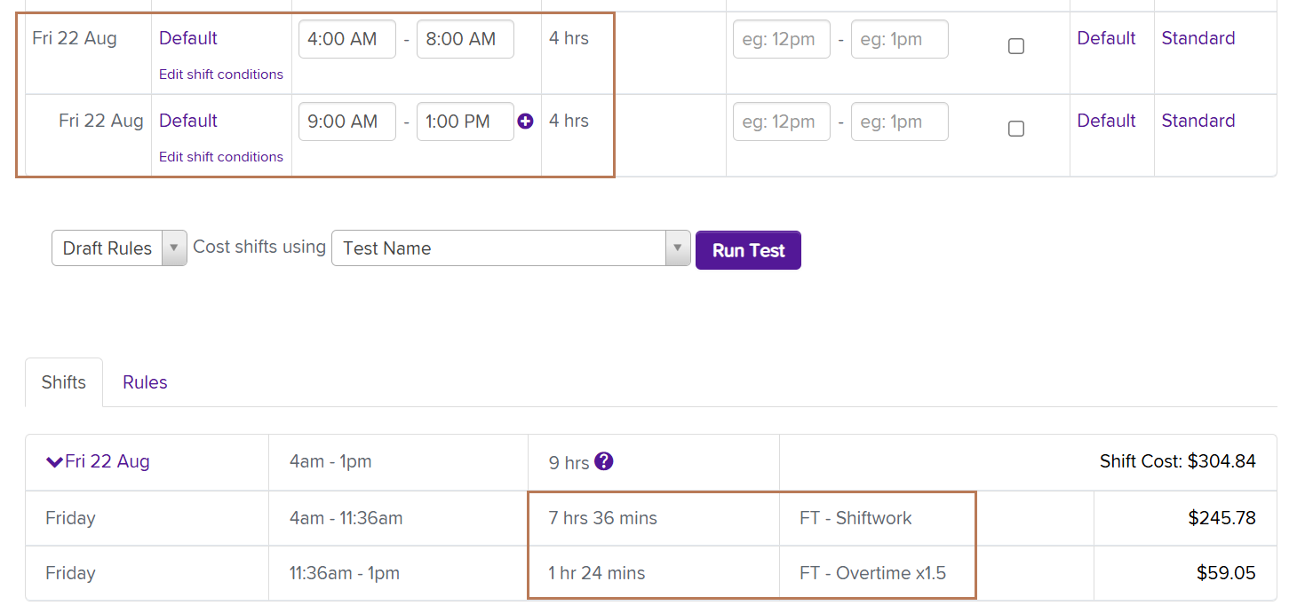
Task: Click Edit shift conditions for the first shift
Action: click(x=221, y=75)
